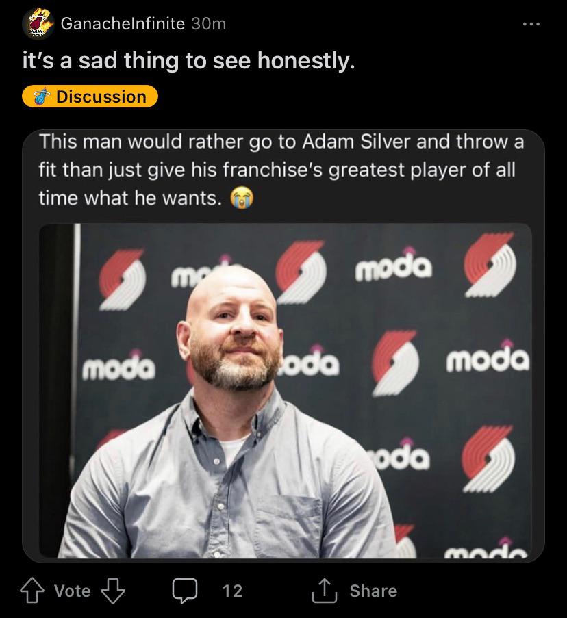
Task: Click the Vote label between arrows
Action: click(72, 591)
